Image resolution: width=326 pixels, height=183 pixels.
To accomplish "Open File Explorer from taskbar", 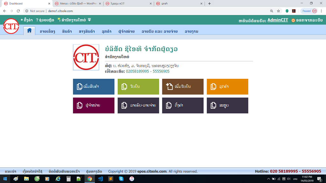I will tap(26, 179).
